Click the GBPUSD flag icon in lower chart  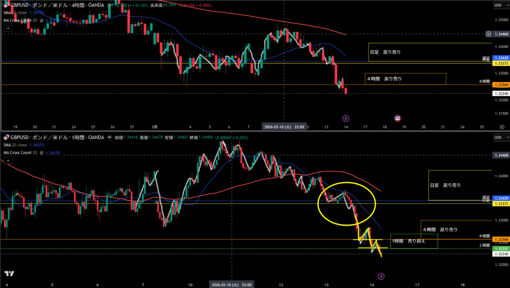click(x=6, y=137)
